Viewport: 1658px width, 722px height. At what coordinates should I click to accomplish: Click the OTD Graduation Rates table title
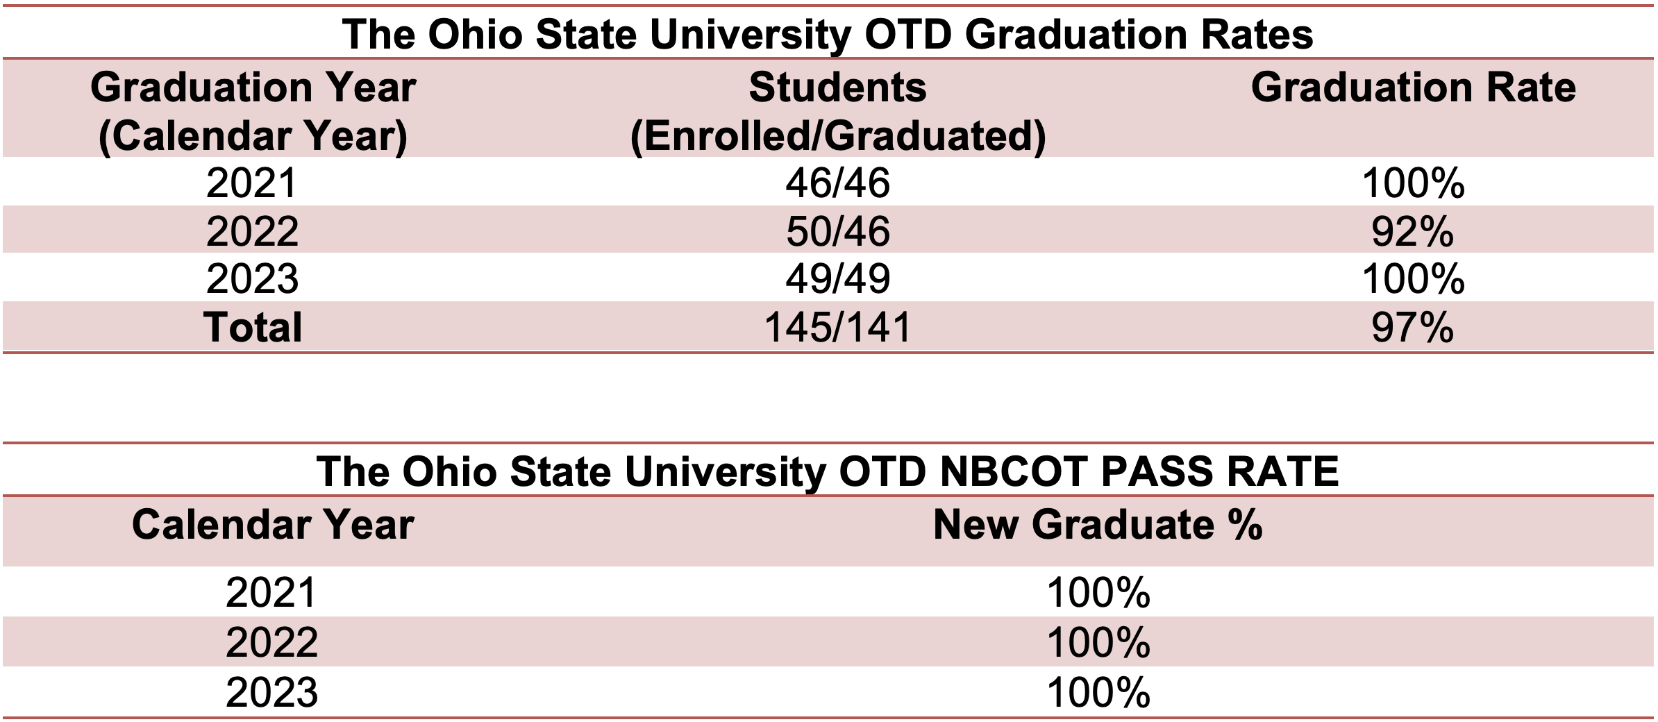828,34
